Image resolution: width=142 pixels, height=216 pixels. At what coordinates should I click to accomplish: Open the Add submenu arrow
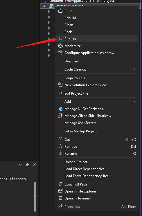pos(134,102)
